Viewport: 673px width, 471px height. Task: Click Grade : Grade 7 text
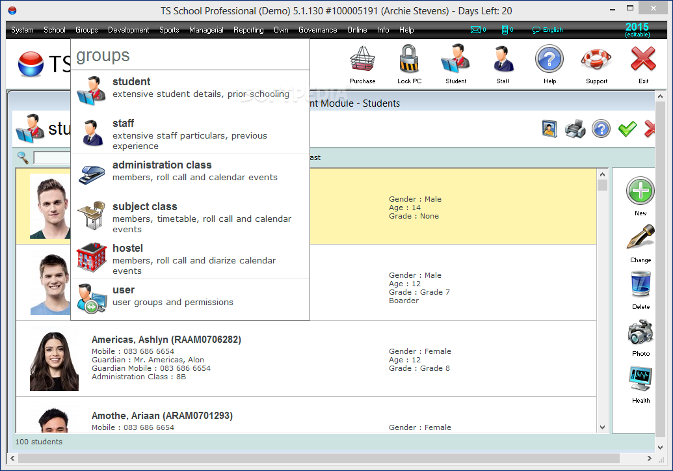pos(419,292)
